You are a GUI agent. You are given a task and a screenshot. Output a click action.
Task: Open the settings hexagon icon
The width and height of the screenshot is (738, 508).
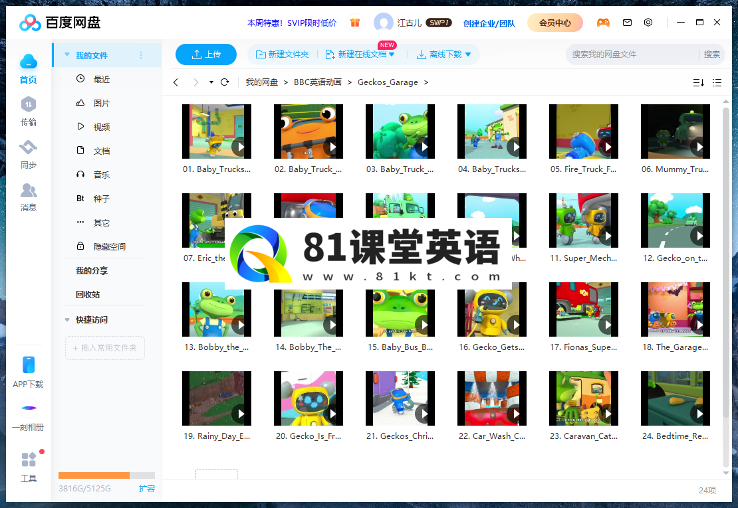648,22
